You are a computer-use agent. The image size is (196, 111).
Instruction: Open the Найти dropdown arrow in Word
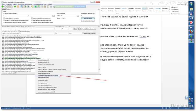[177, 7]
